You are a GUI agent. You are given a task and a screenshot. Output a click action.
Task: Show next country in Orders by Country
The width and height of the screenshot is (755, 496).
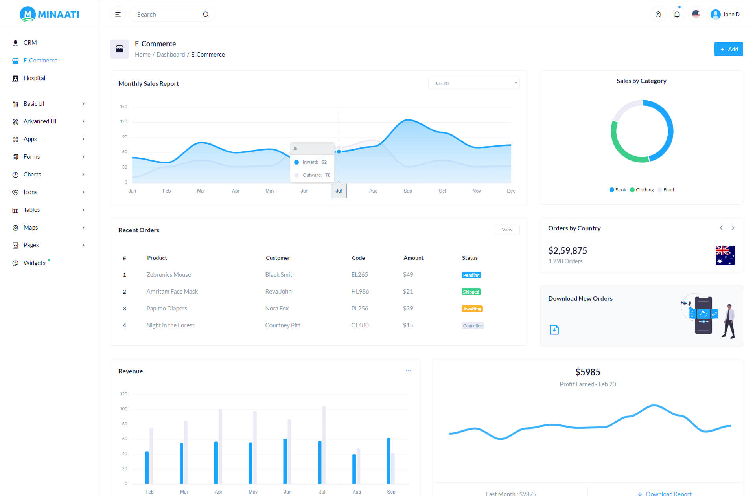(733, 228)
